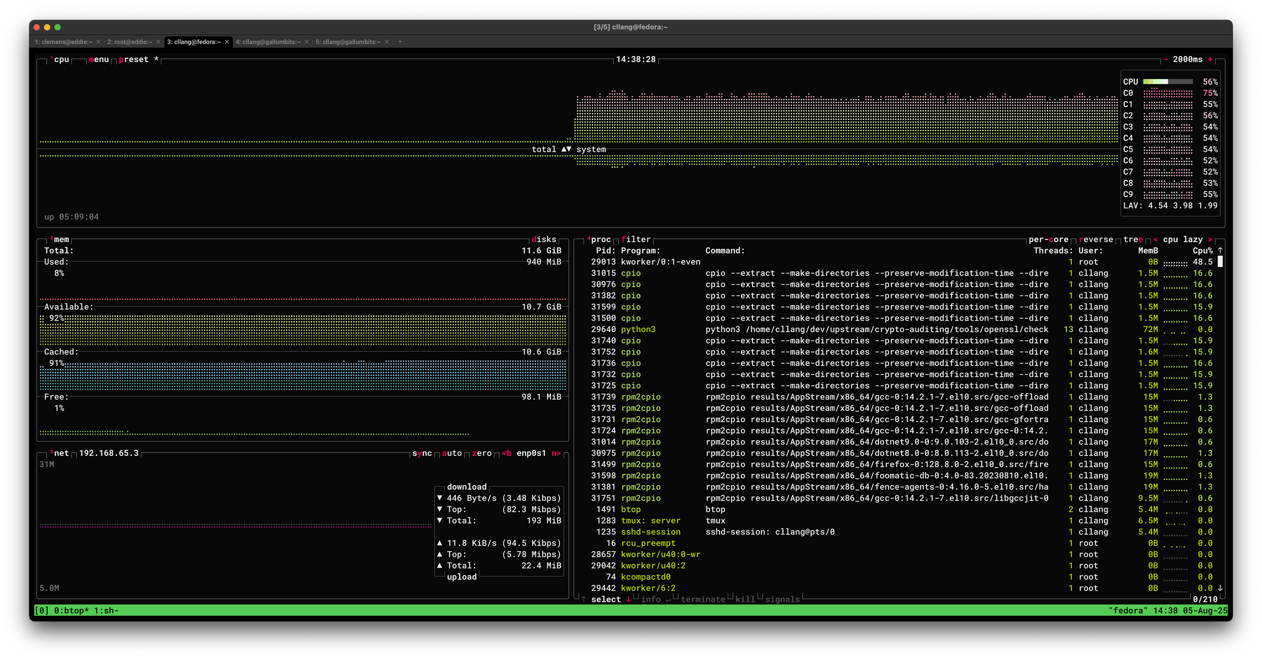Click kill in the proc footer
Screen dimensions: 1262x660
coord(745,599)
